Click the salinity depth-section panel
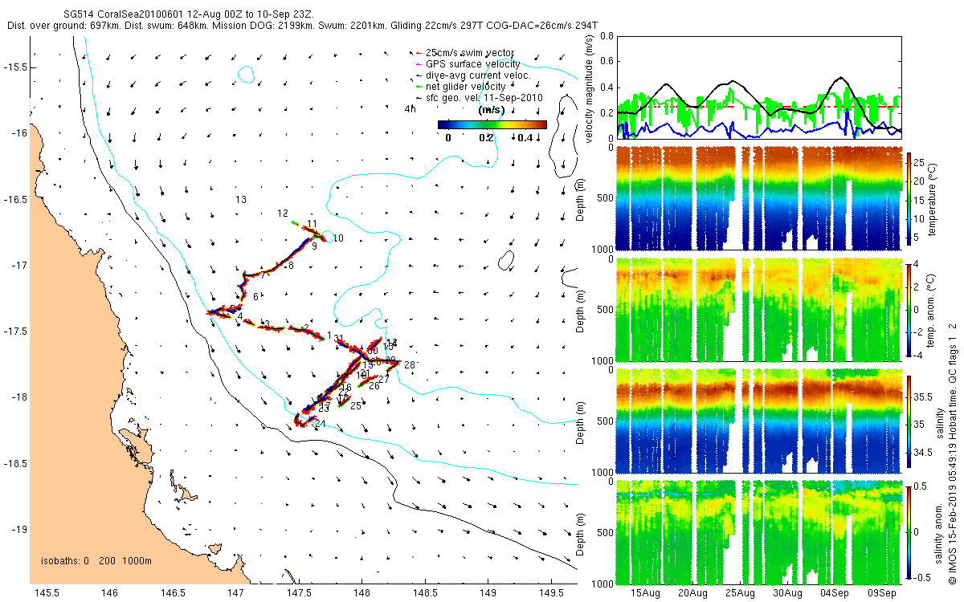964x602 pixels. [x=759, y=420]
